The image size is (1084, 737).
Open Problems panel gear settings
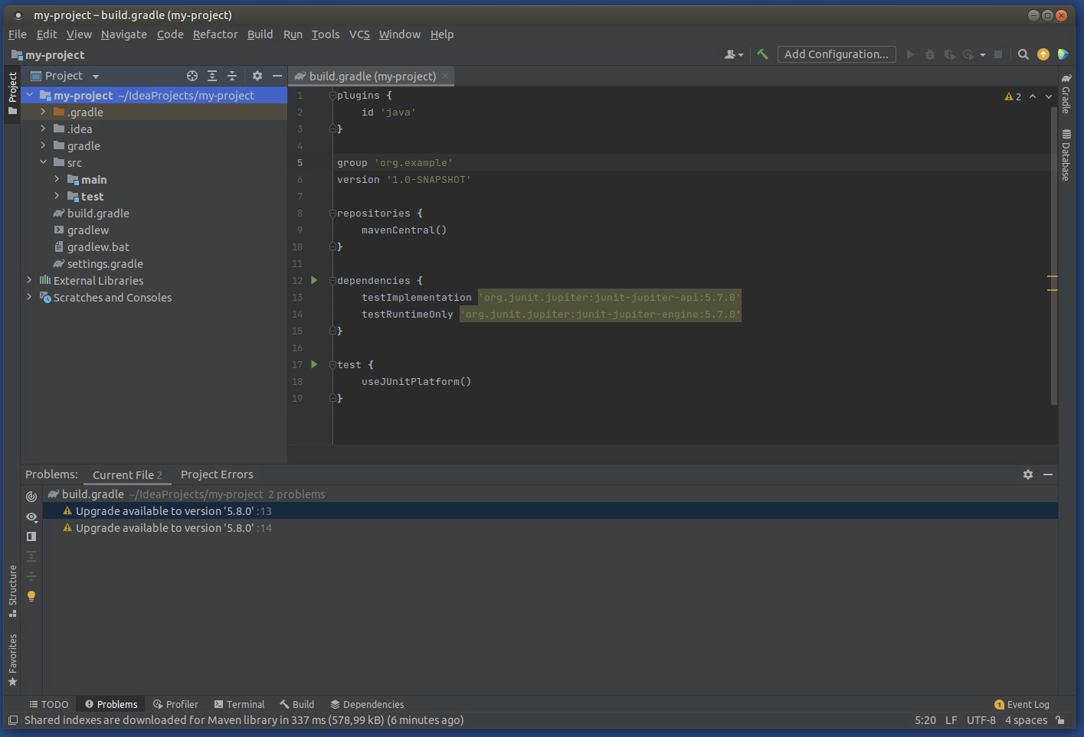click(x=1028, y=474)
